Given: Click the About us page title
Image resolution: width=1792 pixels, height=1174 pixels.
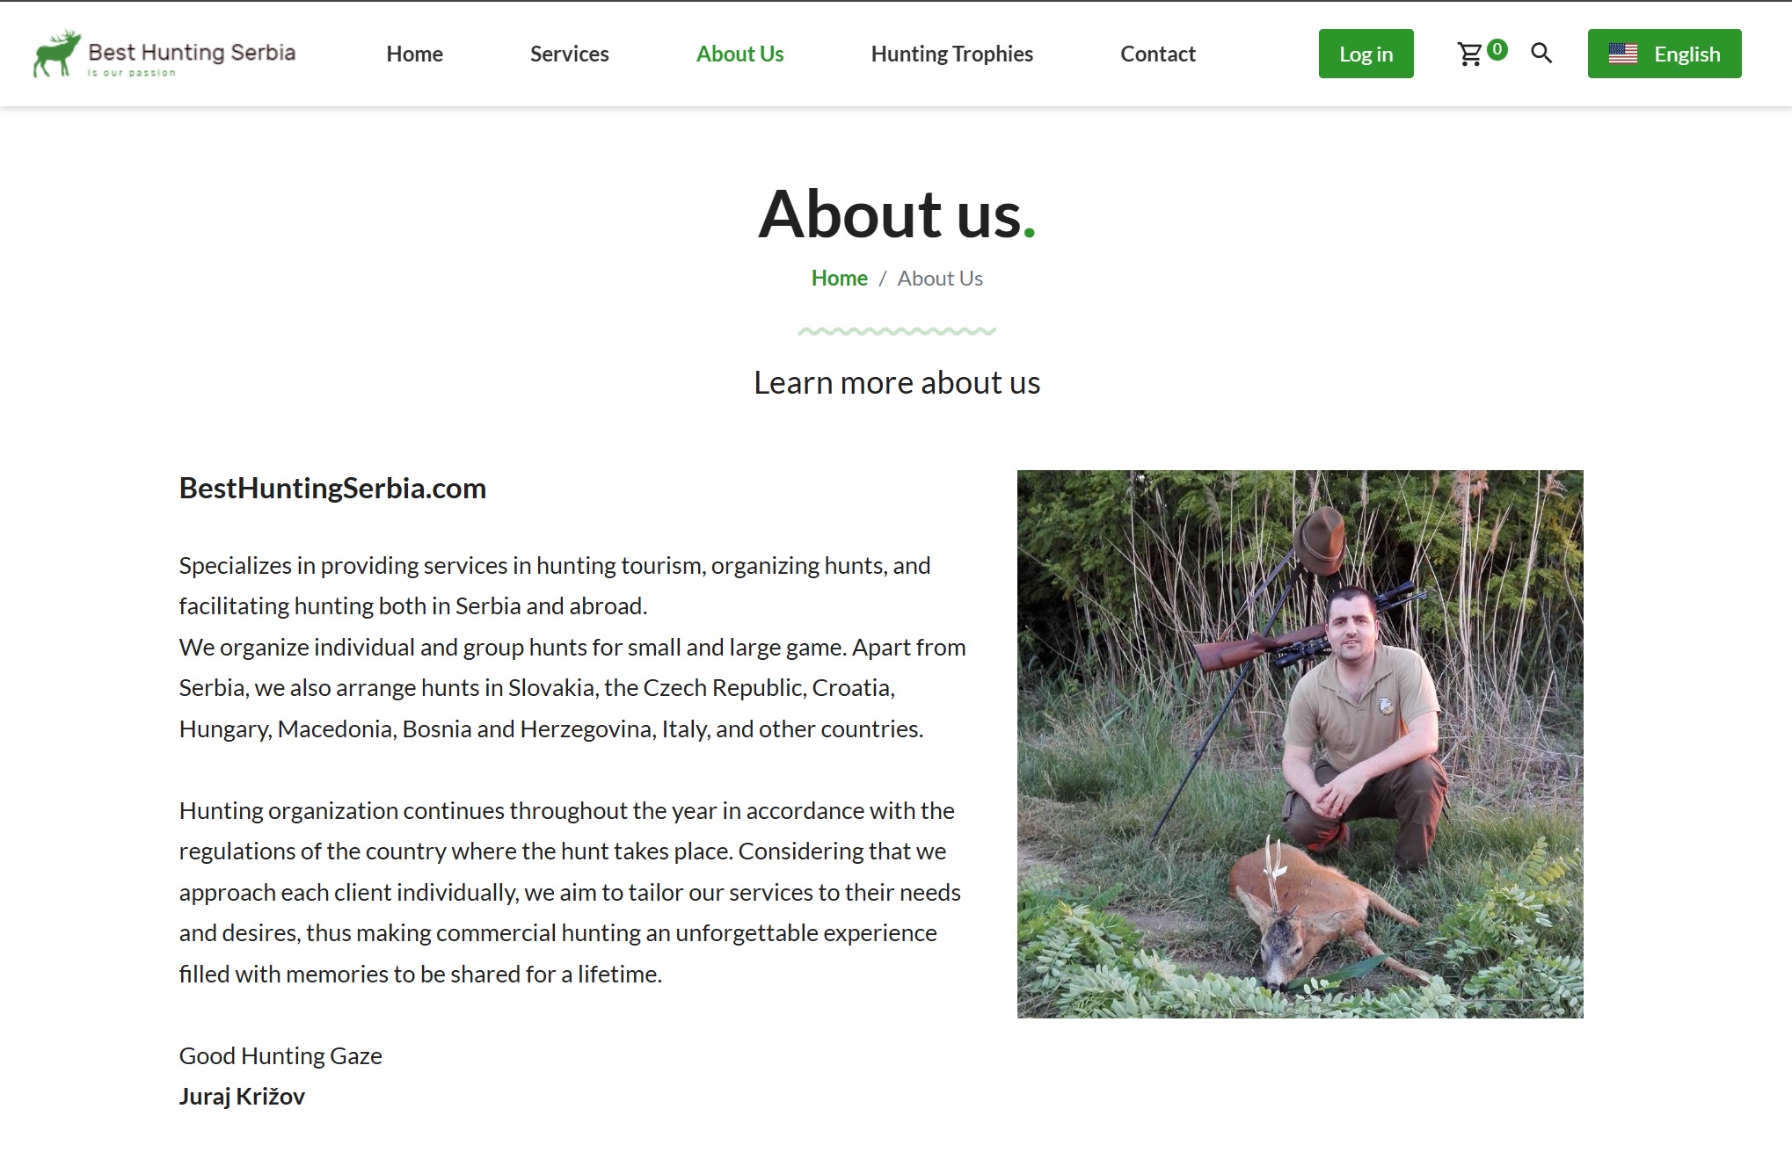Looking at the screenshot, I should (x=897, y=214).
